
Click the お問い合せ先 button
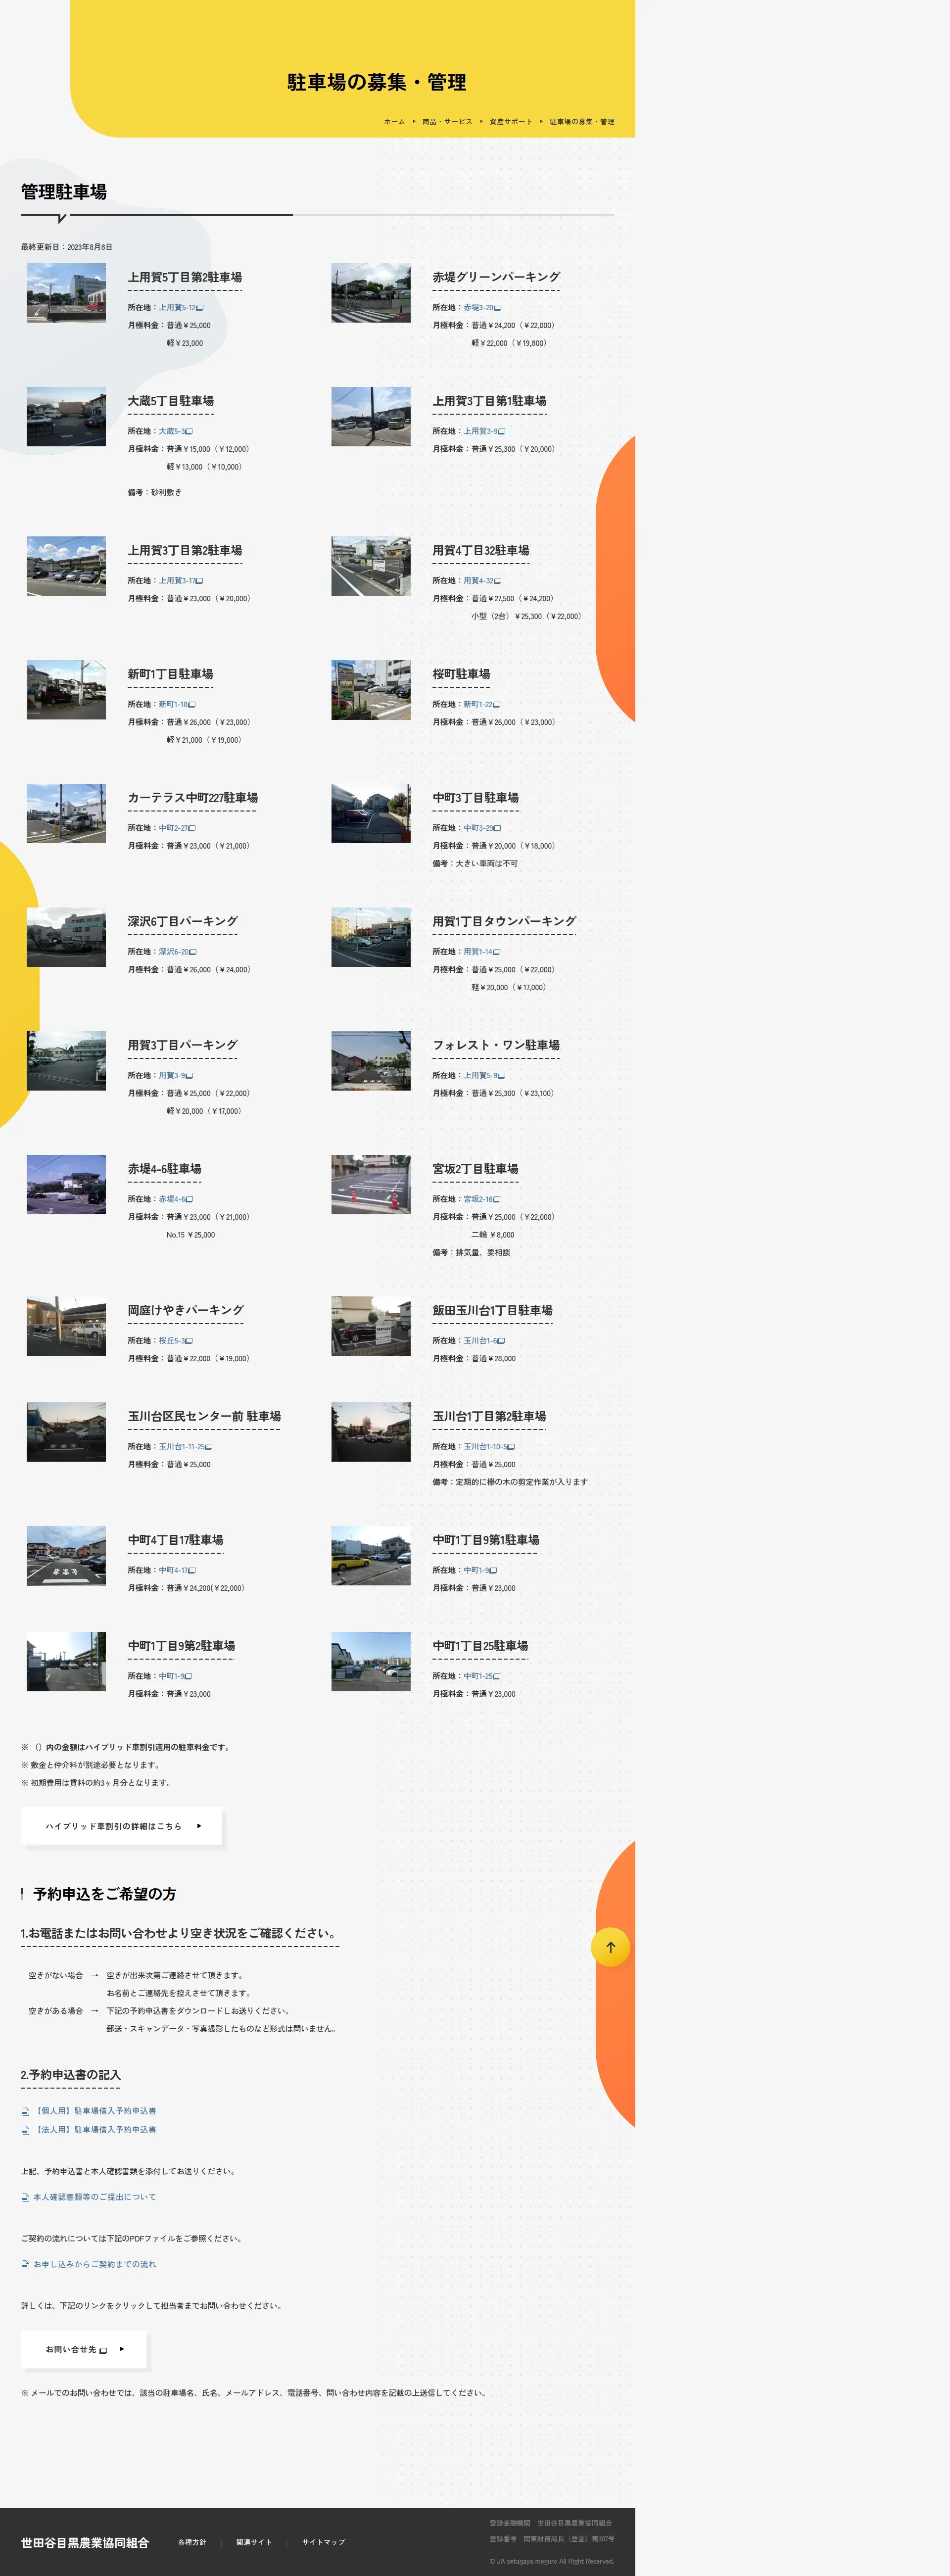pos(84,2349)
